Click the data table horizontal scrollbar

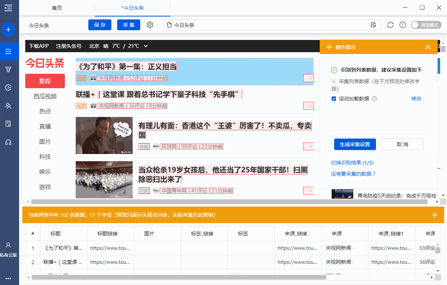pyautogui.click(x=179, y=277)
